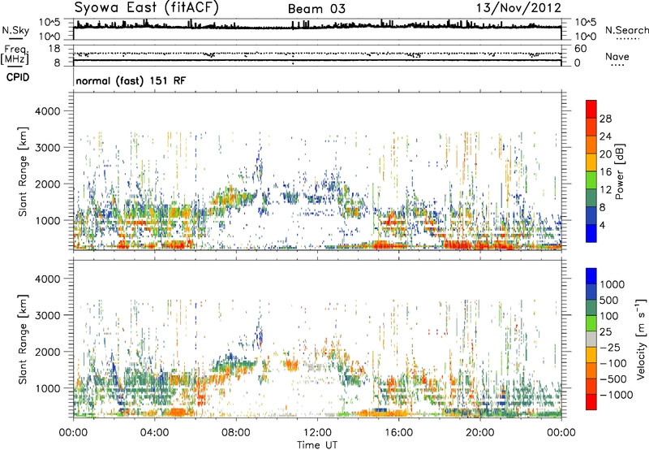Select the '60' Nave axis tick label
This screenshot has width=649, height=450.
pos(580,49)
